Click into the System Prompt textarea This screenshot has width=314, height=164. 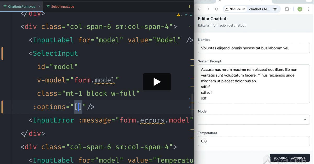[254, 84]
